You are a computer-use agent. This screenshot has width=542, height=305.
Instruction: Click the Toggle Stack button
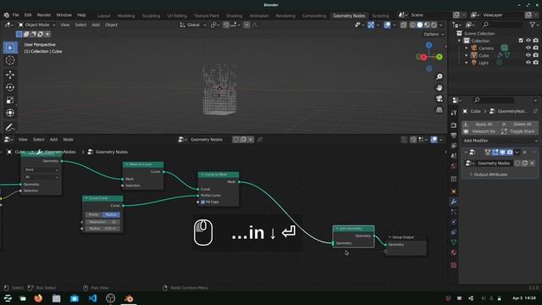(518, 131)
